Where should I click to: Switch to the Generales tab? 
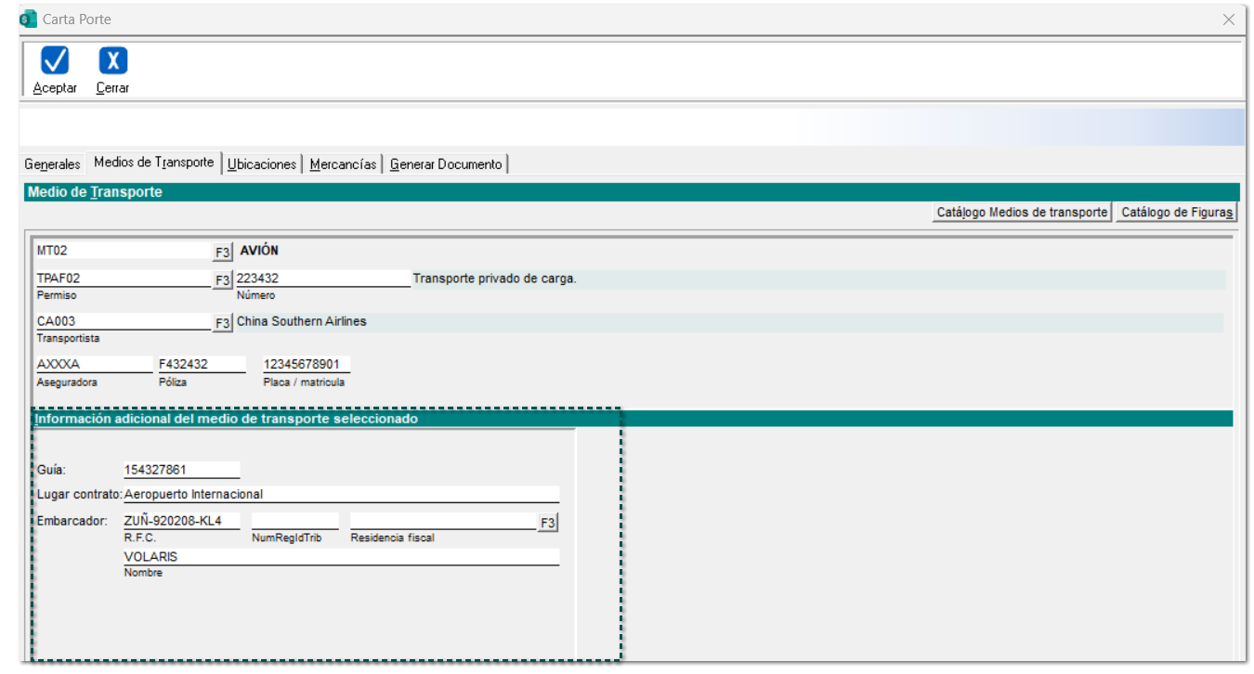click(x=52, y=164)
